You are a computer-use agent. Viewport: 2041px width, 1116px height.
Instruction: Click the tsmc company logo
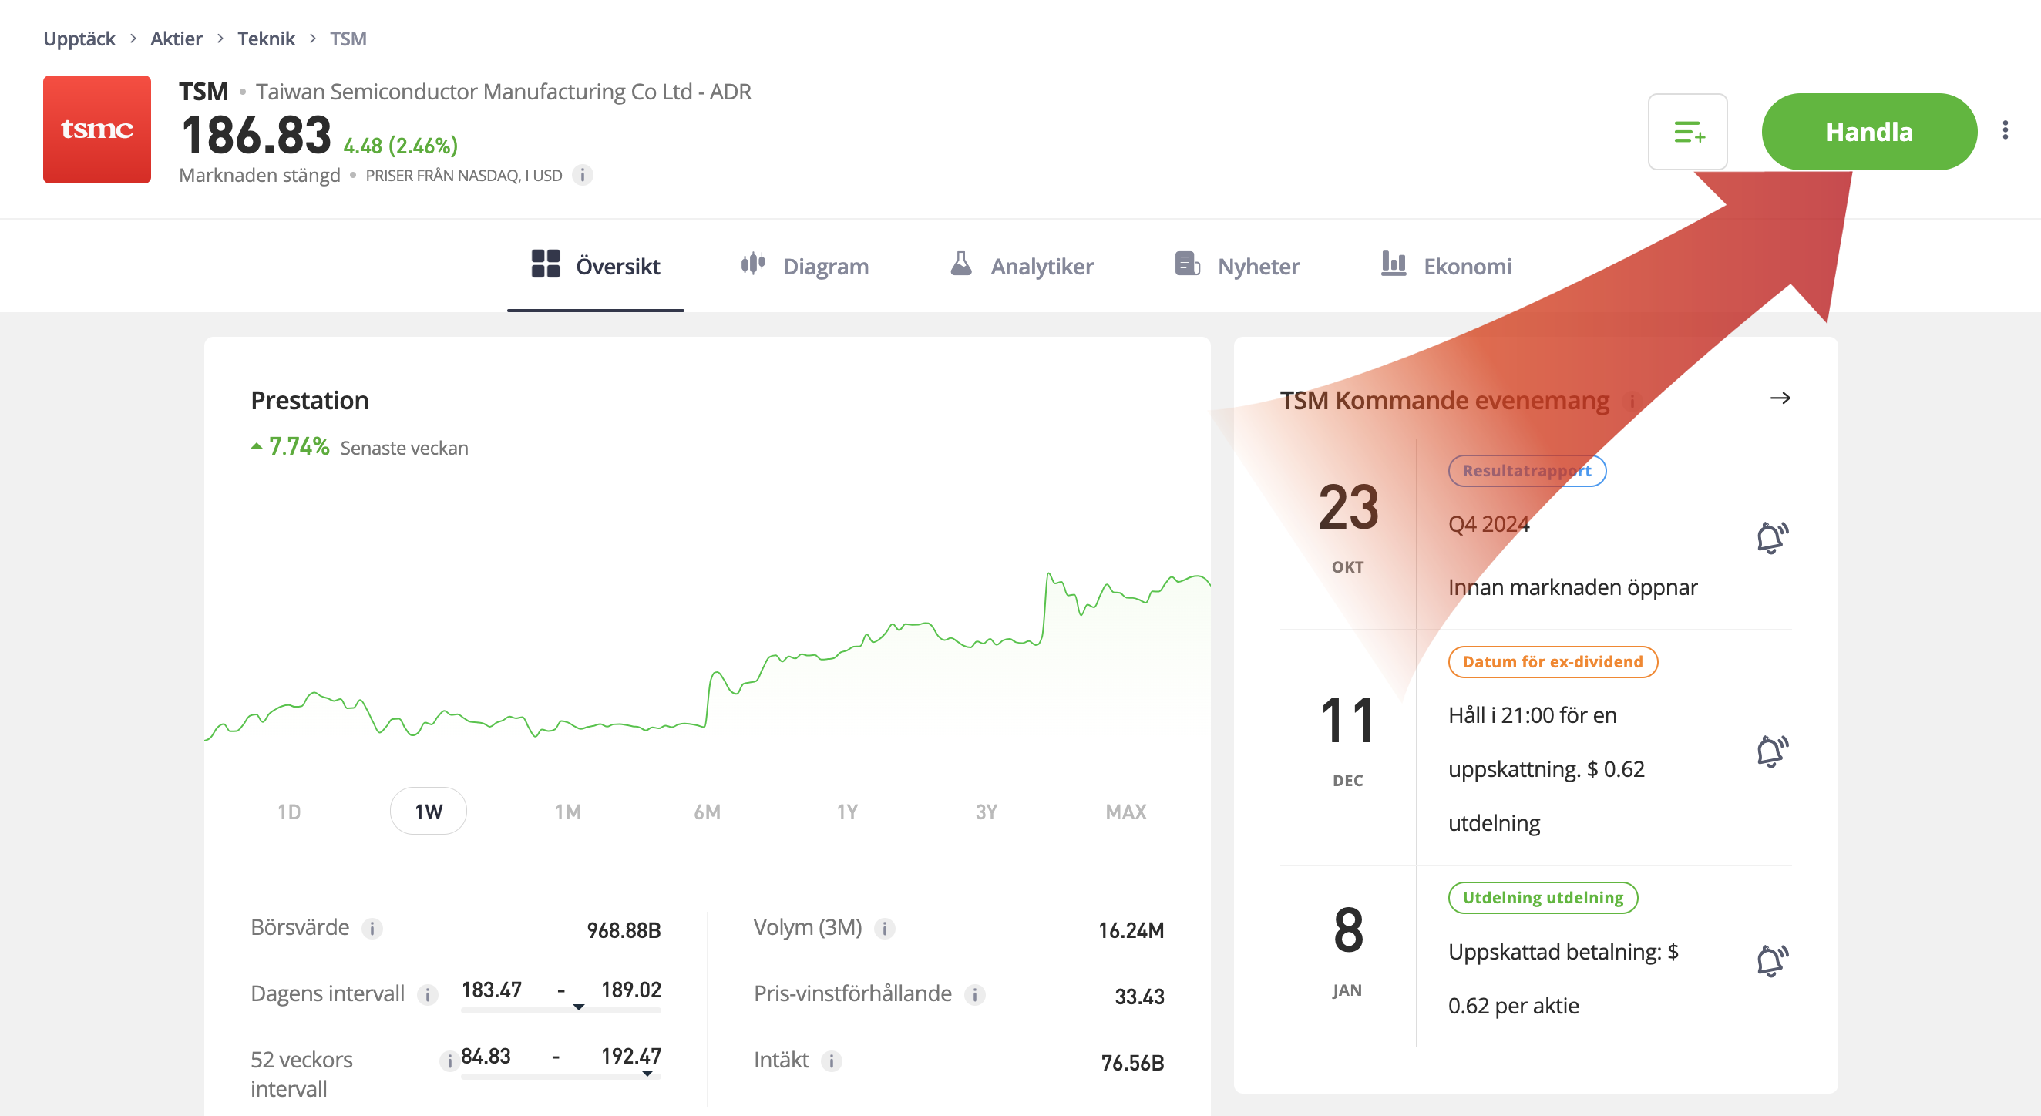click(x=96, y=129)
